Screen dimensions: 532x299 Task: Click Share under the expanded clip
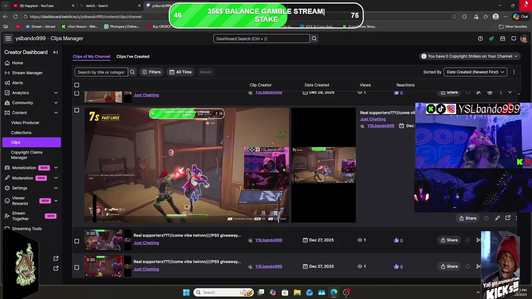tap(468, 218)
